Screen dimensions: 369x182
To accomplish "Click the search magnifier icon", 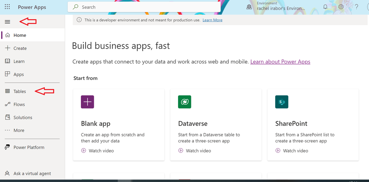I will (x=75, y=7).
